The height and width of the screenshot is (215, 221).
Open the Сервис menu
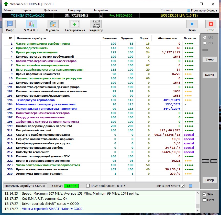point(27,10)
